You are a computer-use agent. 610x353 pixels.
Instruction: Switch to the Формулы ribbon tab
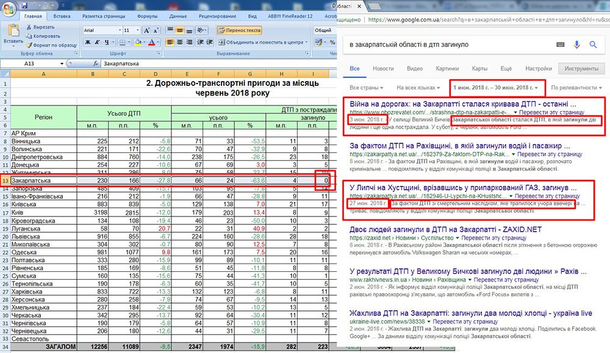146,16
